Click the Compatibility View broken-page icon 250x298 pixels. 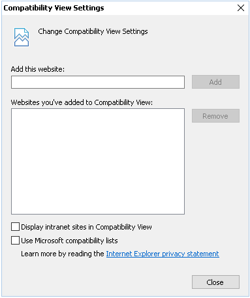(x=22, y=37)
